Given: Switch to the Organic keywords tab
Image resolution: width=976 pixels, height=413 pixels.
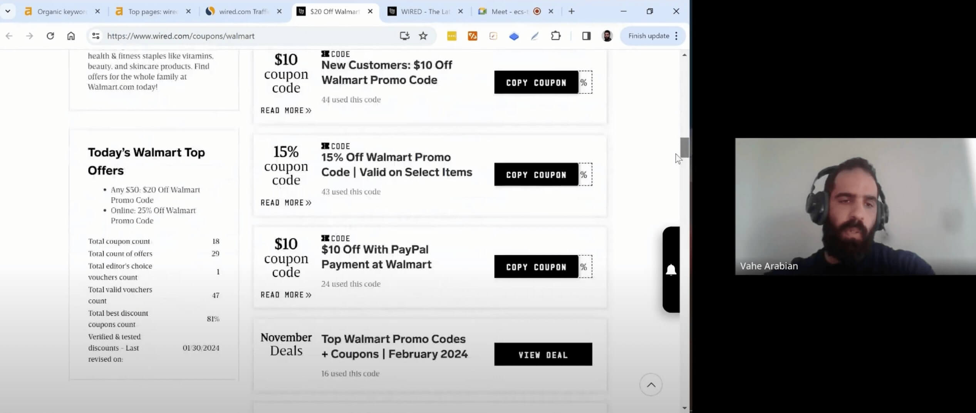Looking at the screenshot, I should 62,12.
